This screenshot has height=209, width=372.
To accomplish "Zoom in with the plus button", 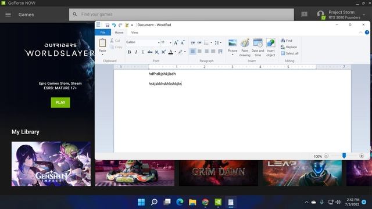I will tap(362, 156).
